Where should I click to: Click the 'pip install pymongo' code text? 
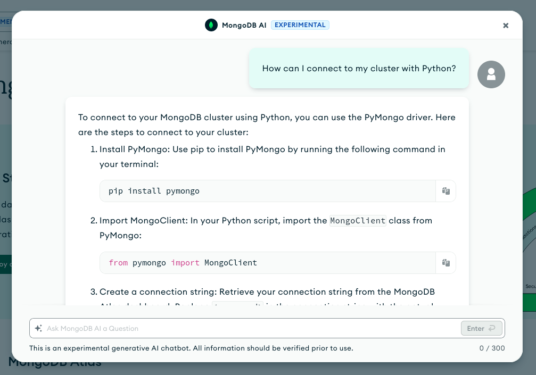(154, 191)
